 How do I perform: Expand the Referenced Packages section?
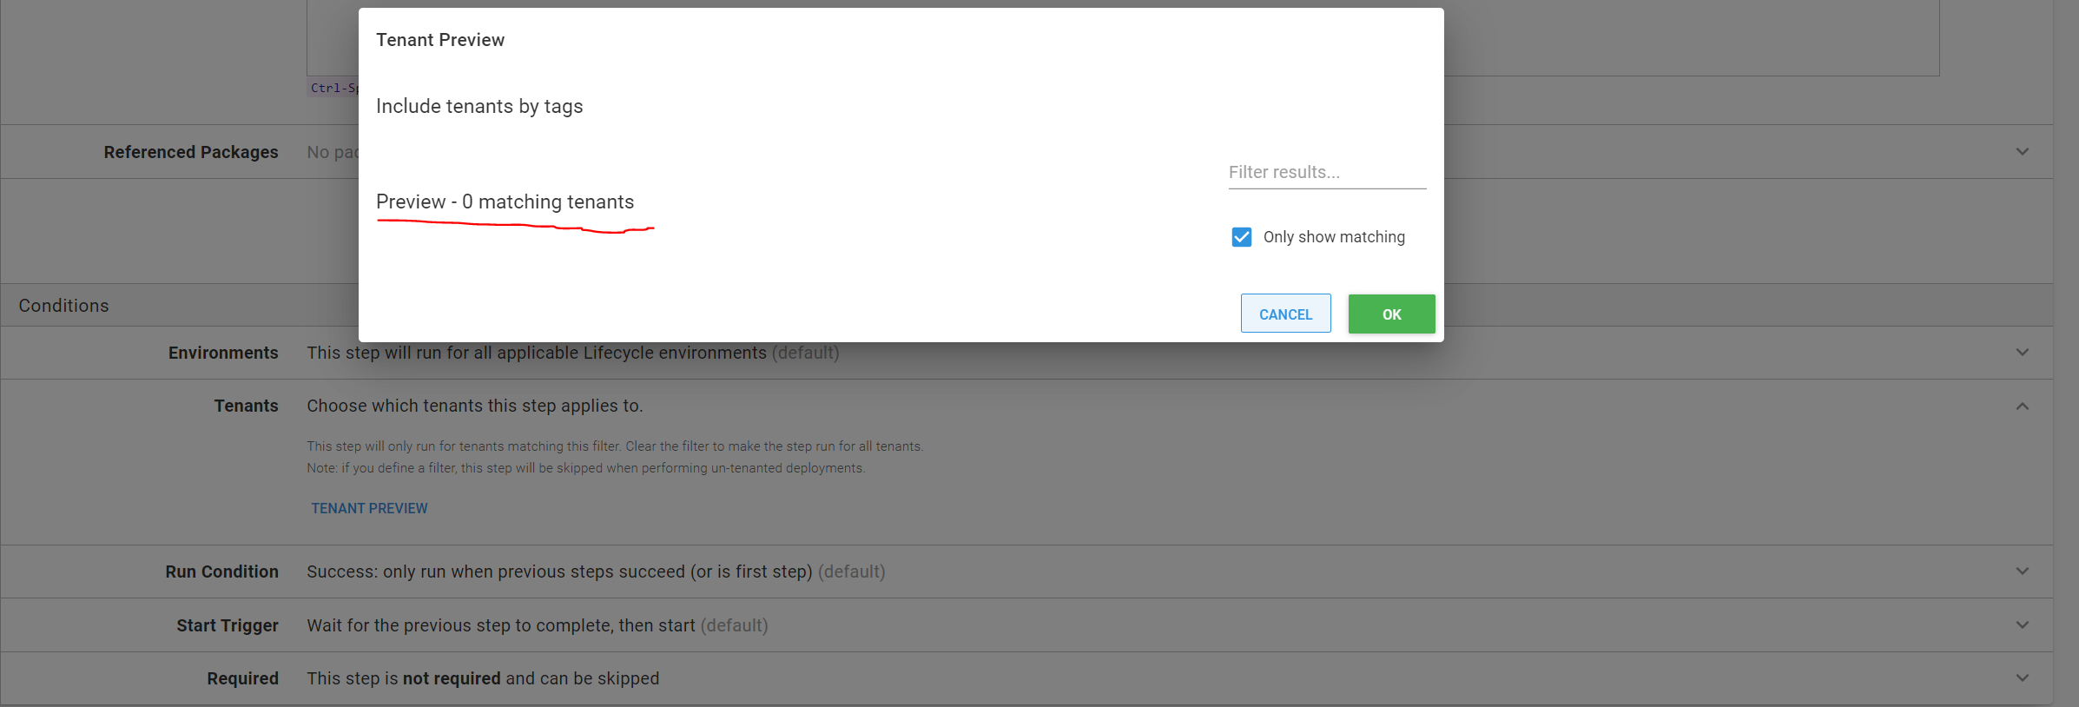[x=2022, y=151]
